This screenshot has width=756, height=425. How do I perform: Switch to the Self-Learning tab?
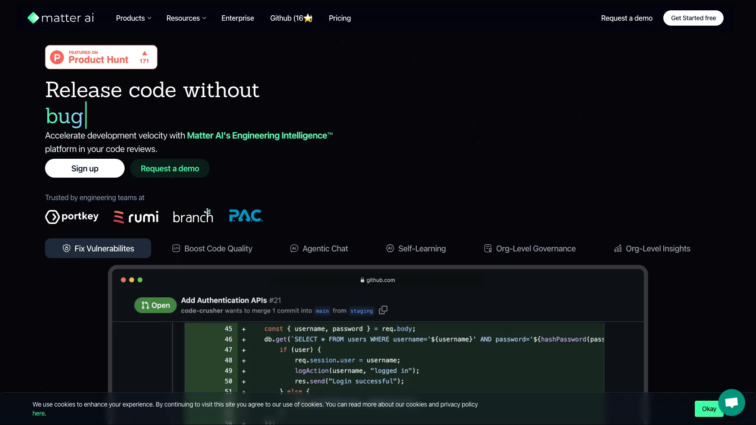416,248
